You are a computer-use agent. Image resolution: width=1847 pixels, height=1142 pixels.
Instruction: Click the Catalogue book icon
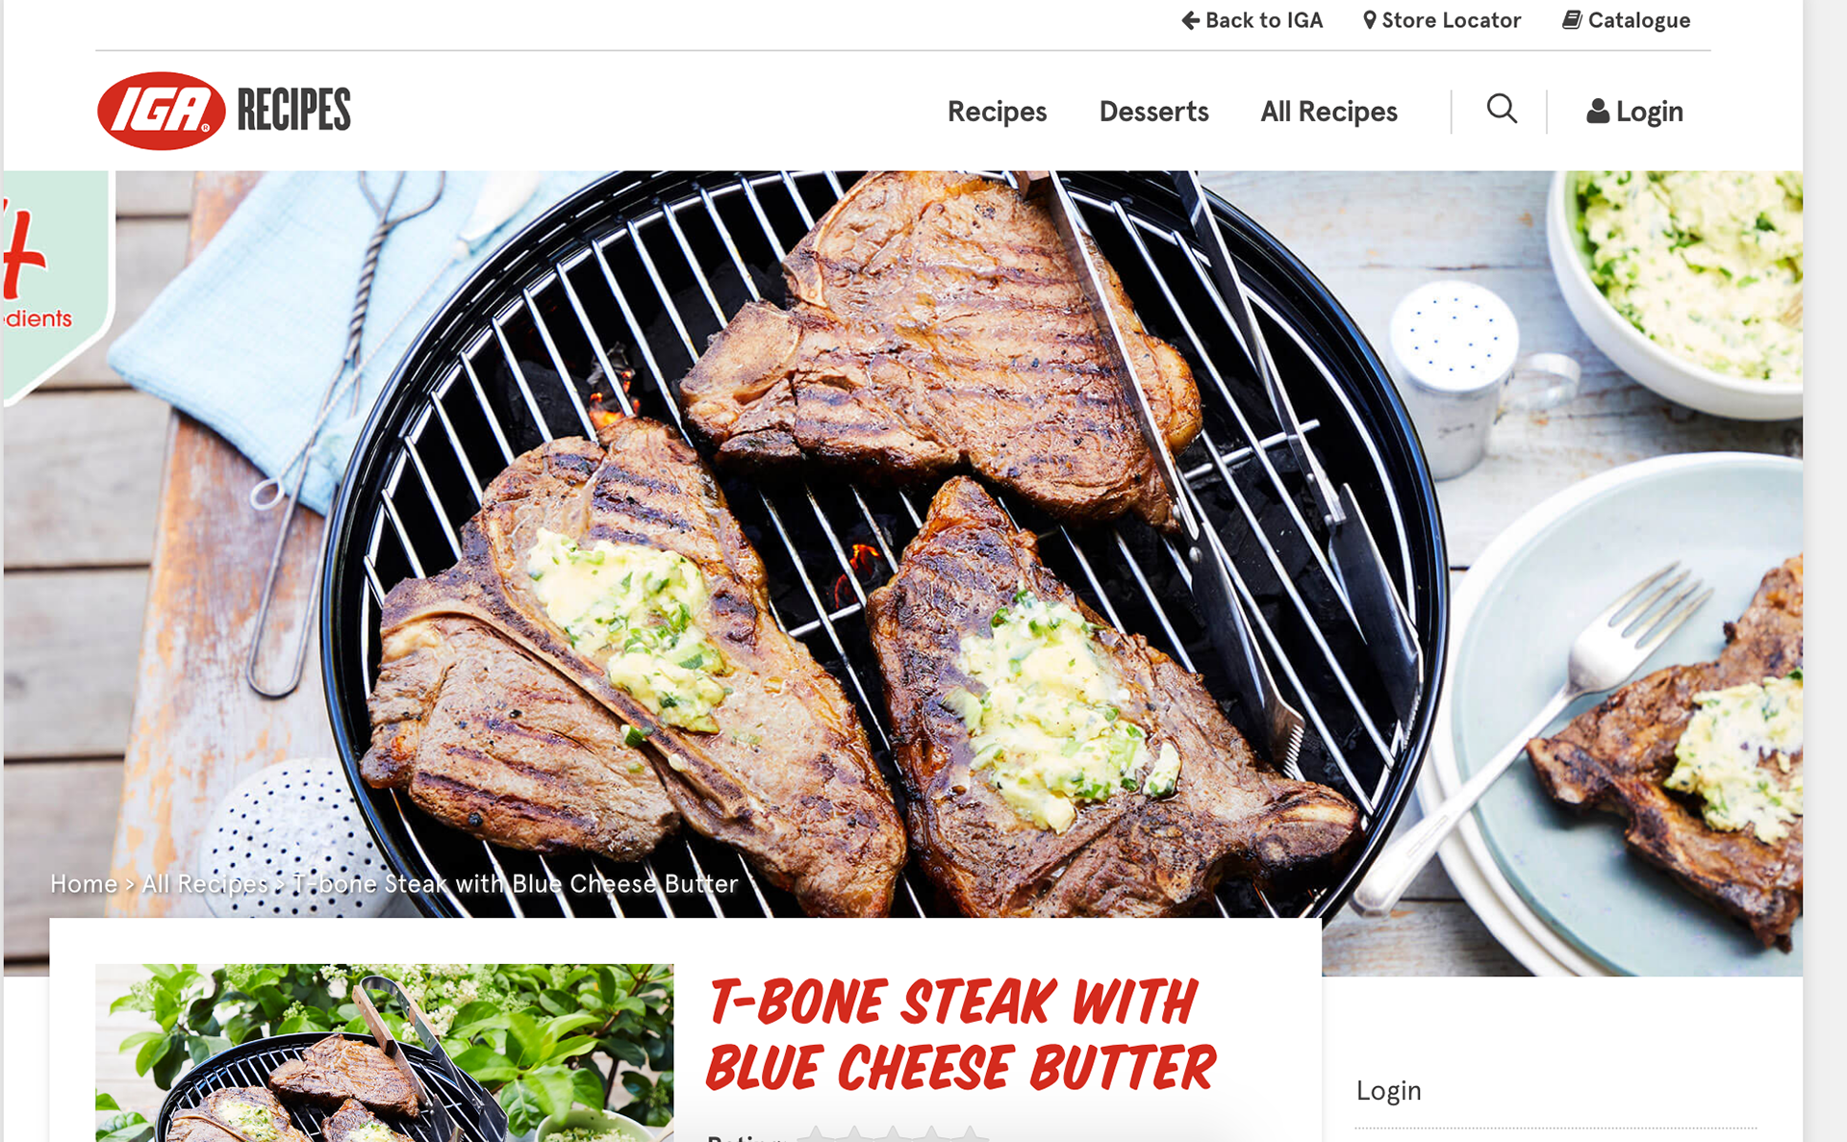[1572, 20]
